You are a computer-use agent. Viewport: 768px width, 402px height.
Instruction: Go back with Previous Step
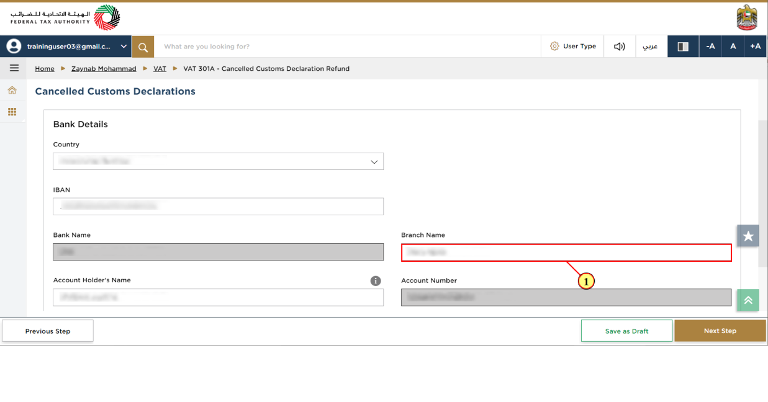[48, 331]
